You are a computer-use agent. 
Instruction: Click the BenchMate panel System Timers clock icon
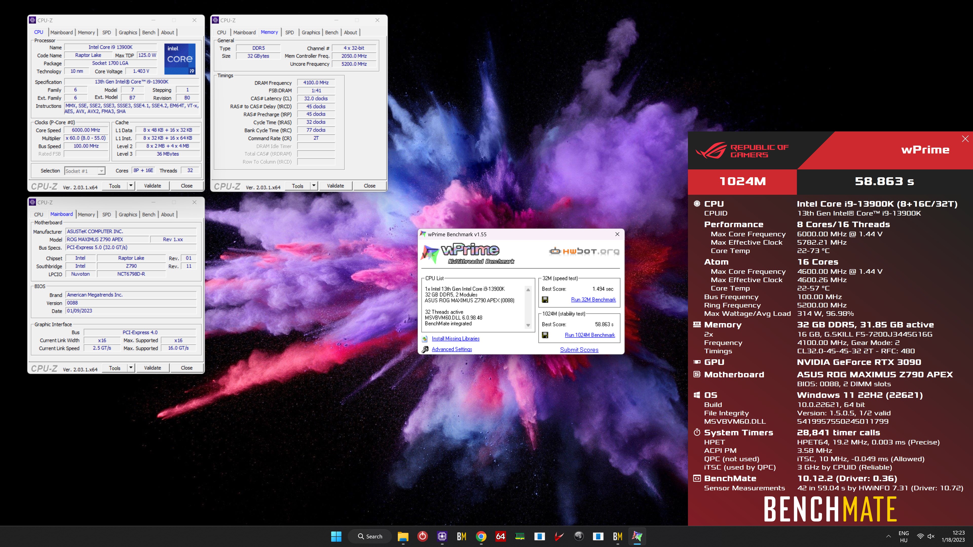[x=697, y=433]
